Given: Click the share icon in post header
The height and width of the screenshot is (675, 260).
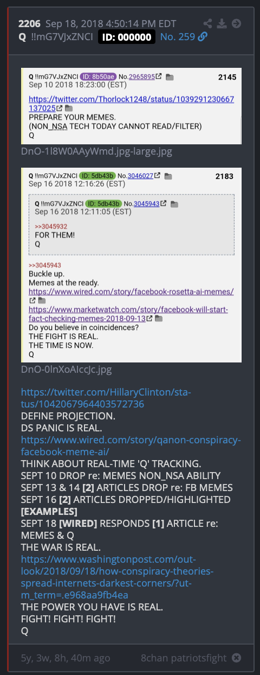Looking at the screenshot, I should [208, 23].
